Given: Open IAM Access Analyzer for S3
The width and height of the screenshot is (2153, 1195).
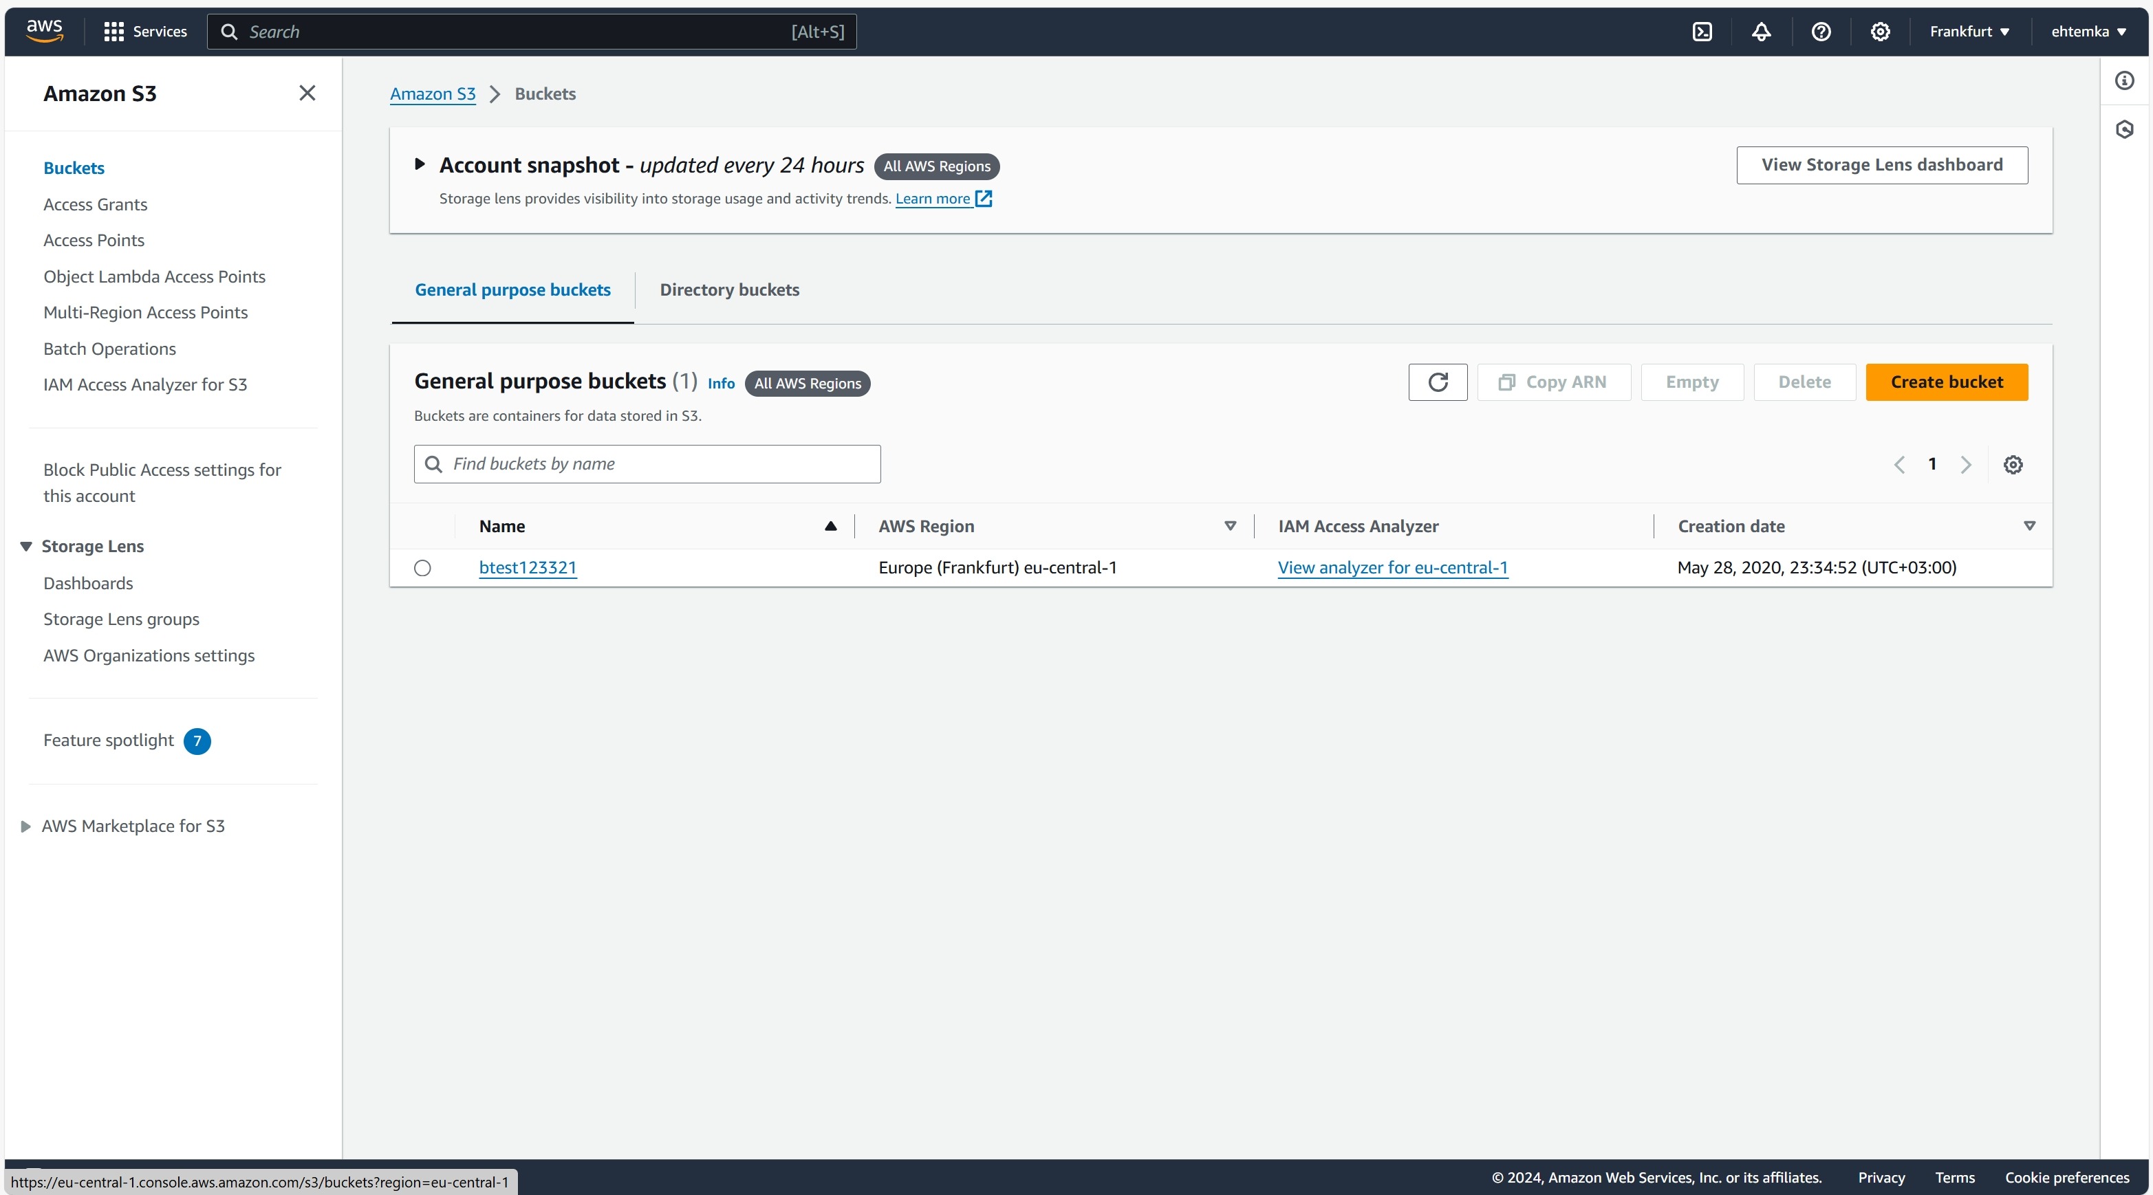Looking at the screenshot, I should (145, 385).
